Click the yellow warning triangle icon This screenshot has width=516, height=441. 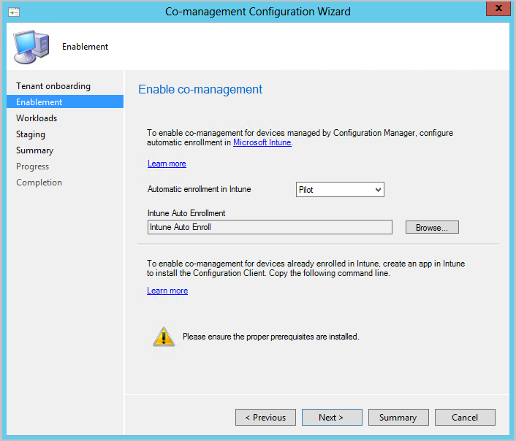tap(164, 337)
